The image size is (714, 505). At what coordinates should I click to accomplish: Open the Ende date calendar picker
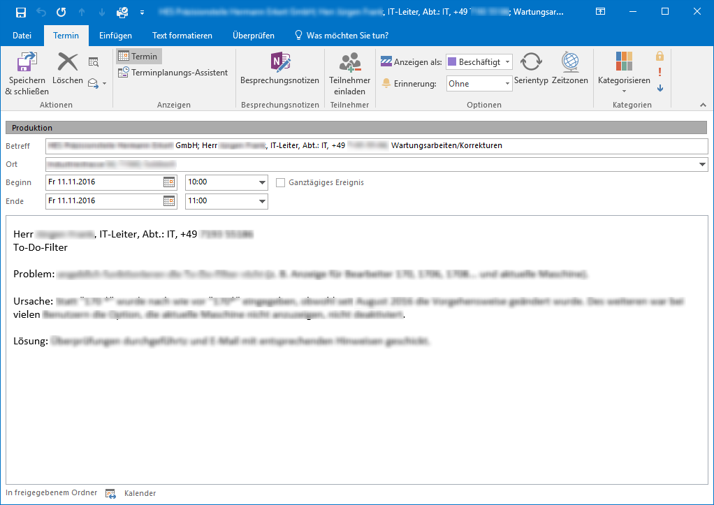point(169,201)
